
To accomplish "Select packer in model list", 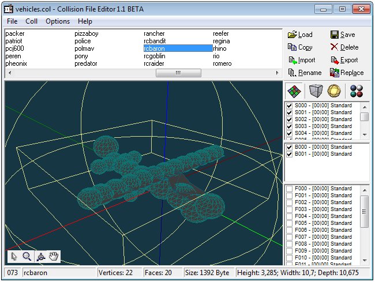I will (15, 33).
